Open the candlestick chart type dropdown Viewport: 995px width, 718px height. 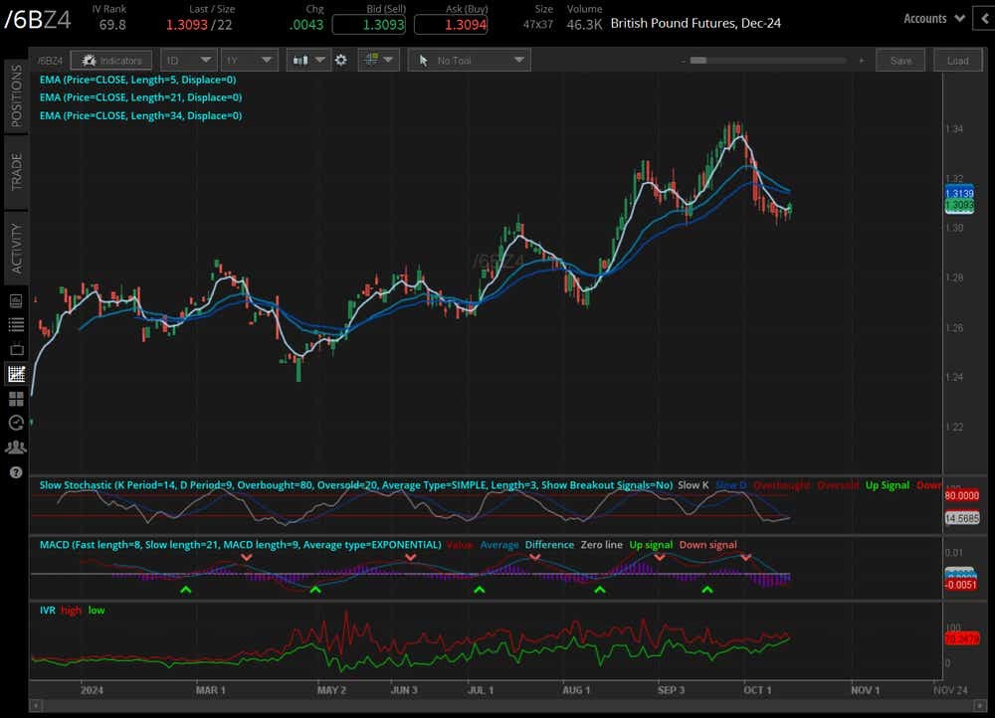[x=308, y=61]
